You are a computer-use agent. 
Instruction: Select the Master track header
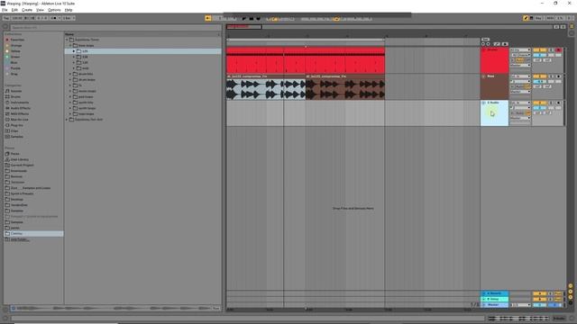[495, 305]
